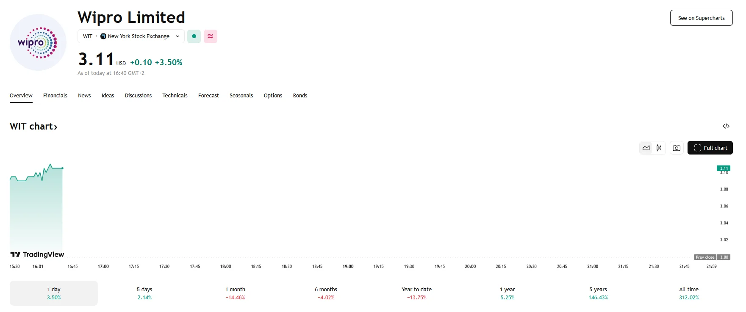Open the WIT exchange selector dropdown
The height and width of the screenshot is (312, 746).
point(131,36)
